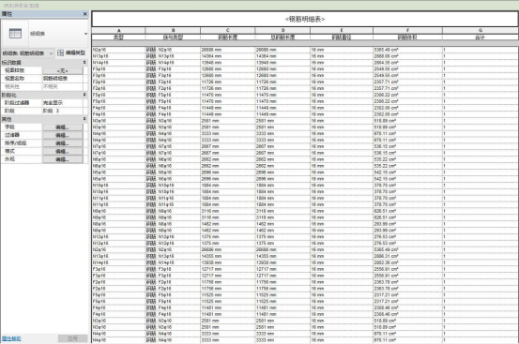Select column header letter C

[x=228, y=30]
